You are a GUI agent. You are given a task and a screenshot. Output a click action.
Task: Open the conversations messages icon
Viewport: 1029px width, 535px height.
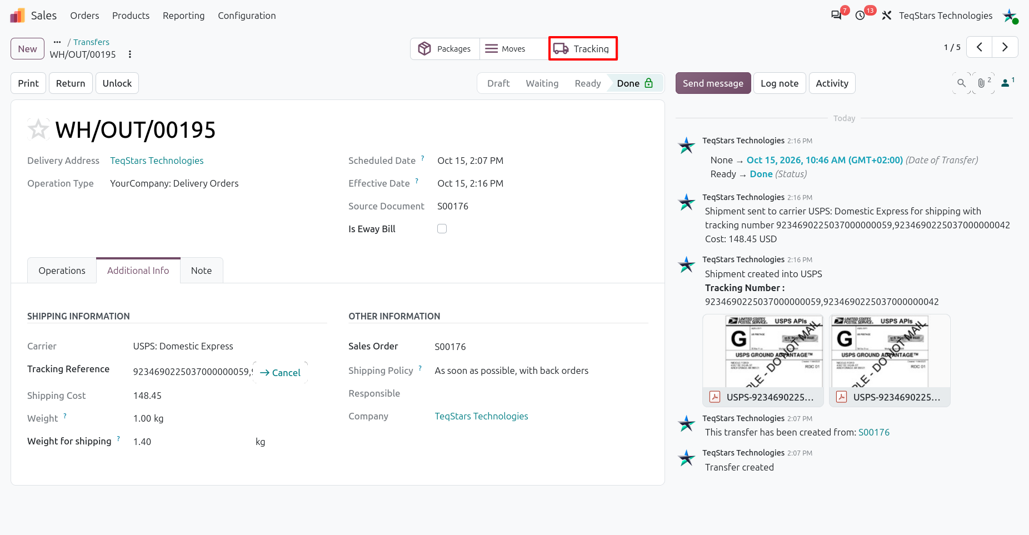click(x=836, y=16)
